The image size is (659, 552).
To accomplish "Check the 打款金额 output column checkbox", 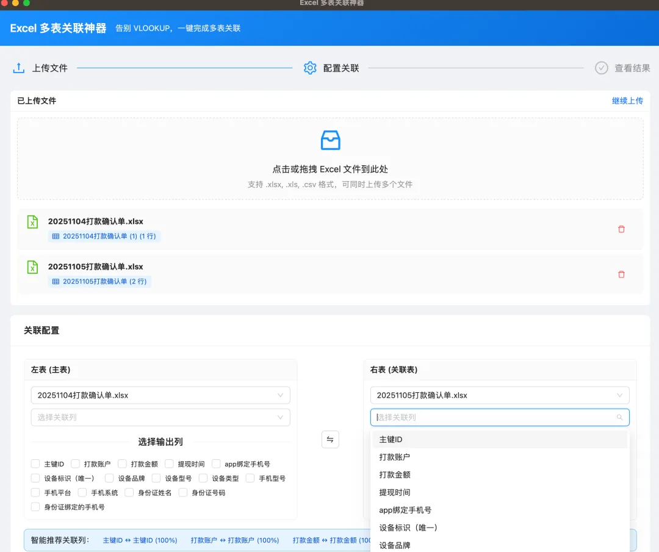I will point(122,464).
